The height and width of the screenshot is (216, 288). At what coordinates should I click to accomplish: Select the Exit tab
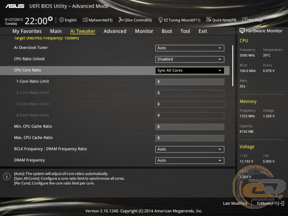[202, 31]
